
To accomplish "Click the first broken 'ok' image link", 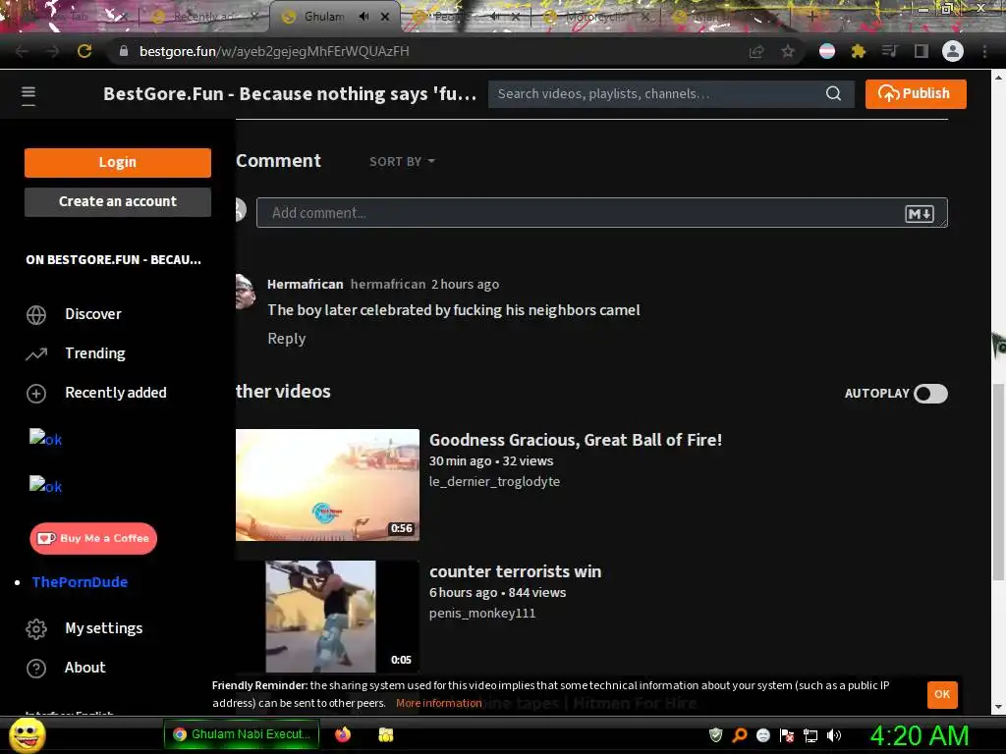I will (x=45, y=439).
